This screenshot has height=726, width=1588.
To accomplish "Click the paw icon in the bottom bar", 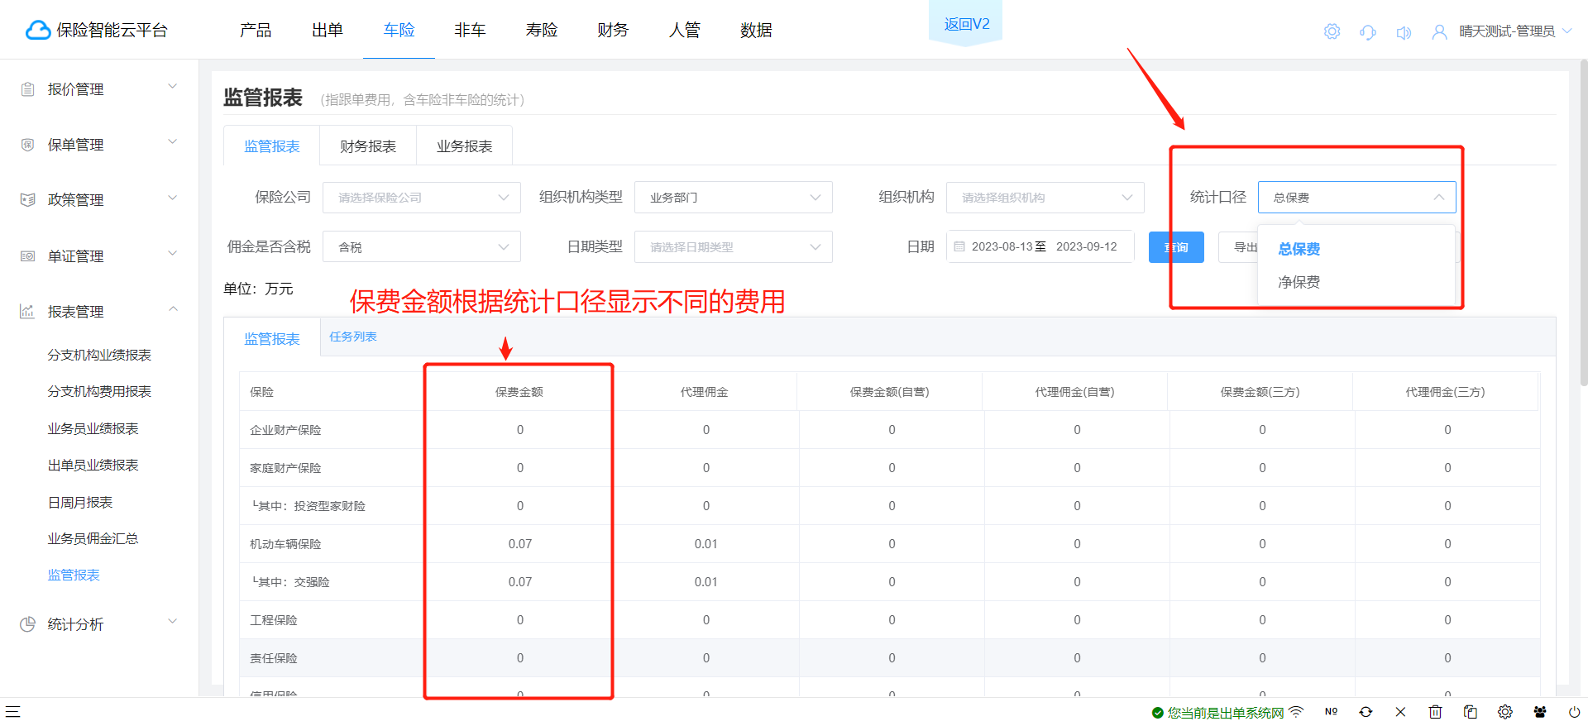I will coord(1539,711).
